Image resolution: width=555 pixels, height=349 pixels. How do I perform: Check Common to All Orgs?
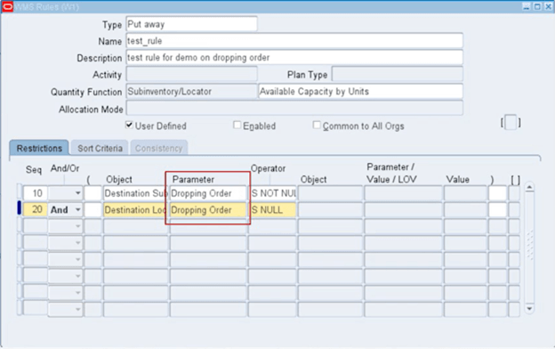click(x=317, y=125)
